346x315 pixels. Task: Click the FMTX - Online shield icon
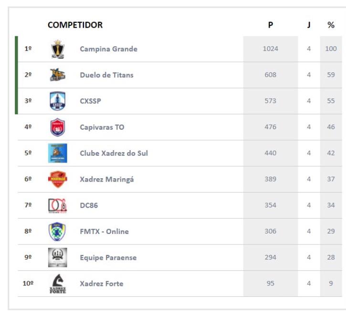57,231
